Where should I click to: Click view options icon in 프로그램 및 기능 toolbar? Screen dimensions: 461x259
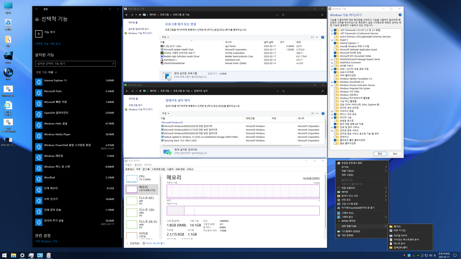(x=313, y=37)
